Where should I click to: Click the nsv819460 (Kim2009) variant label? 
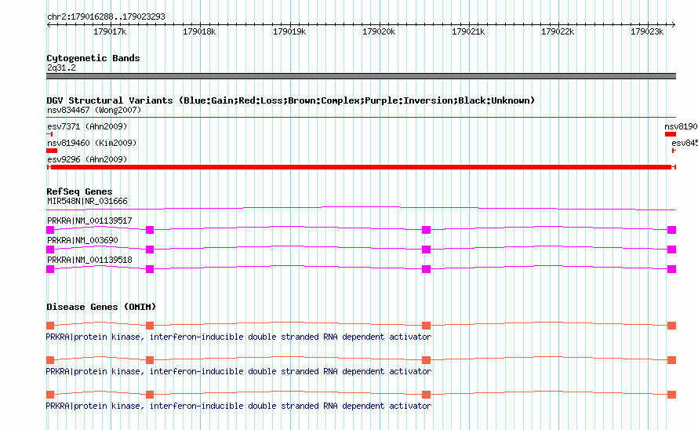pyautogui.click(x=92, y=143)
